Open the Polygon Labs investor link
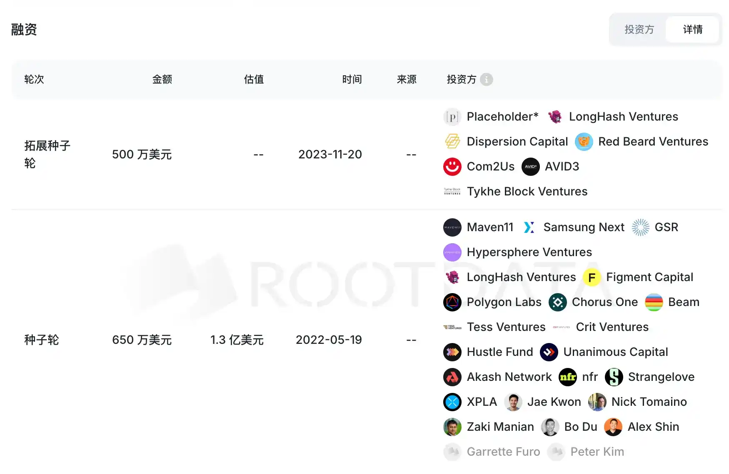The width and height of the screenshot is (729, 474). [504, 302]
